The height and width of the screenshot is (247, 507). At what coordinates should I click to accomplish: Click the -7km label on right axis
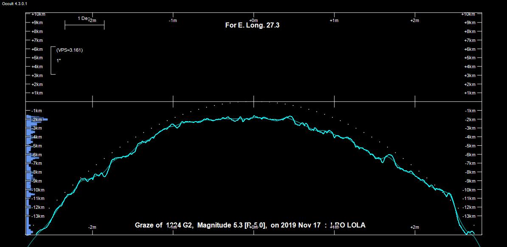pyautogui.click(x=470, y=163)
